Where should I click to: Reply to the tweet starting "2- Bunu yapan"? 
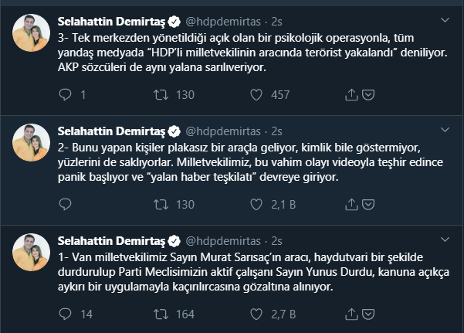pyautogui.click(x=65, y=205)
